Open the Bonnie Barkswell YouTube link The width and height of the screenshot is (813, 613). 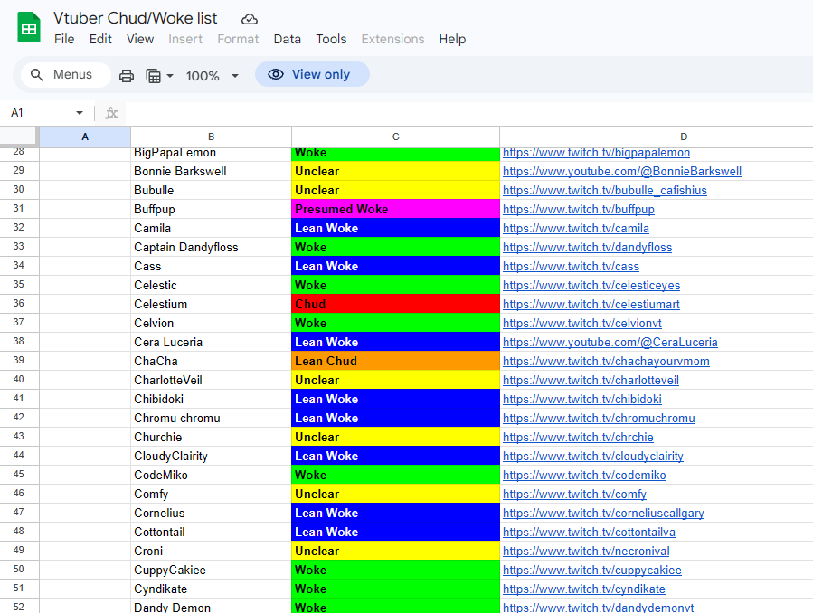point(621,171)
